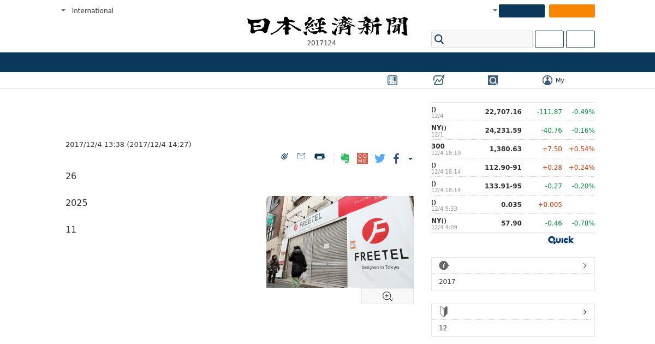Click into the search input field

pyautogui.click(x=482, y=39)
